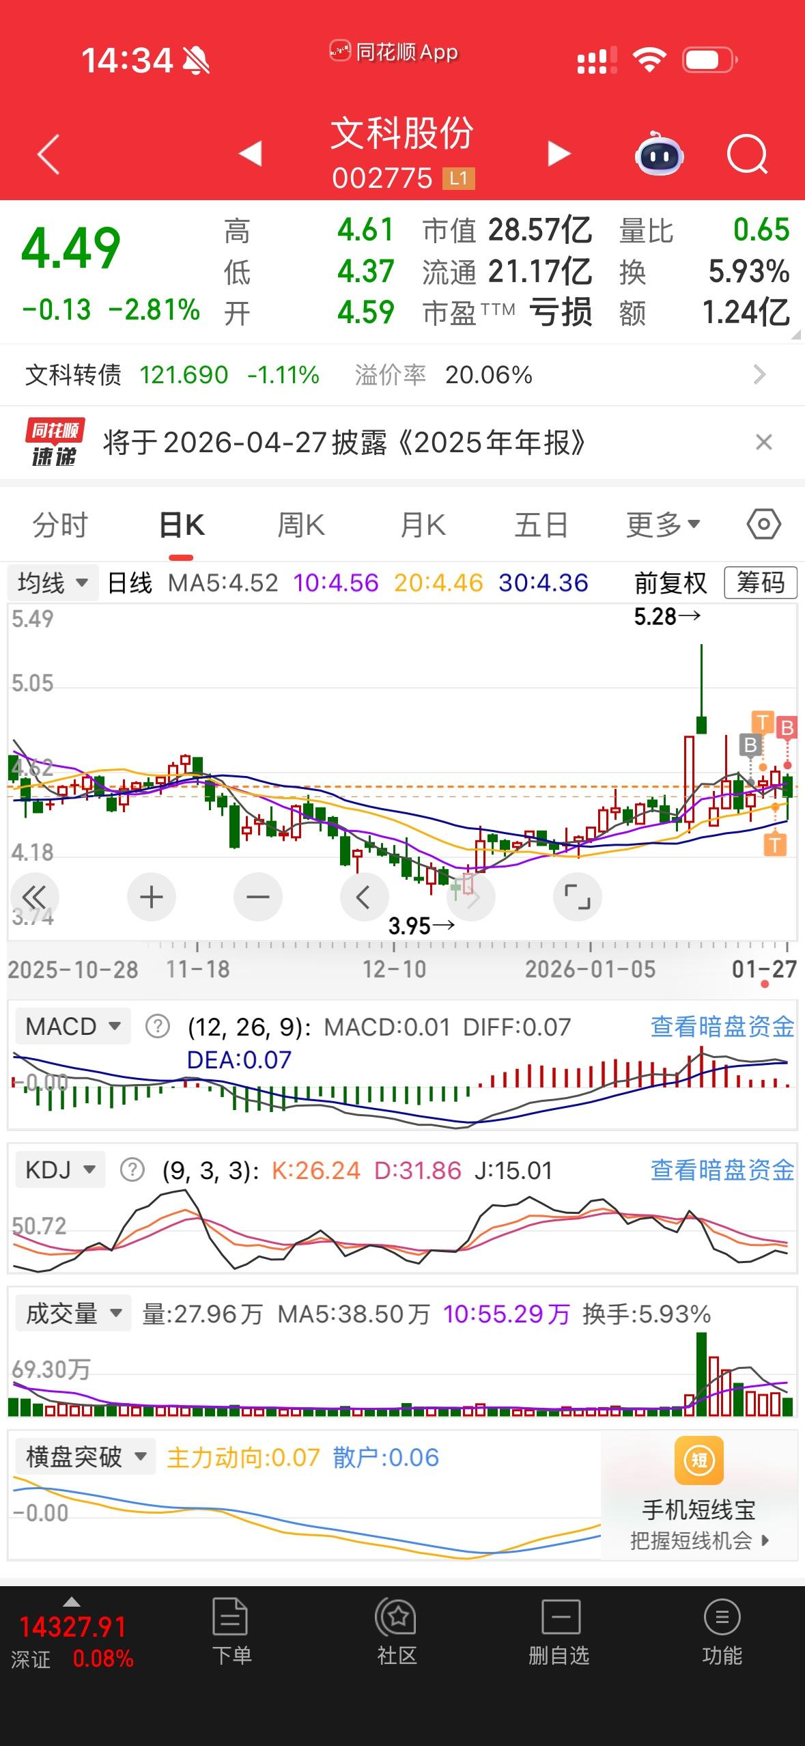Tap 同花顺App return pill in status bar

pyautogui.click(x=395, y=51)
